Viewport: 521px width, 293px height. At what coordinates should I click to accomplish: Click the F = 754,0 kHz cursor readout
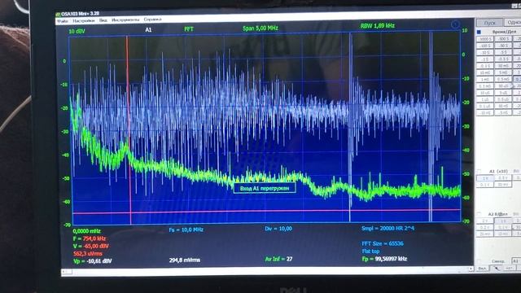coord(90,238)
